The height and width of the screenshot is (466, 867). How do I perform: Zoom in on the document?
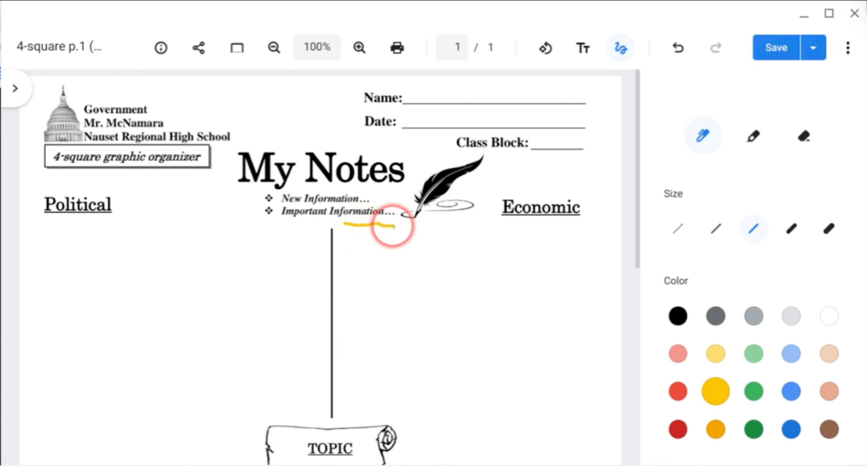[x=359, y=47]
